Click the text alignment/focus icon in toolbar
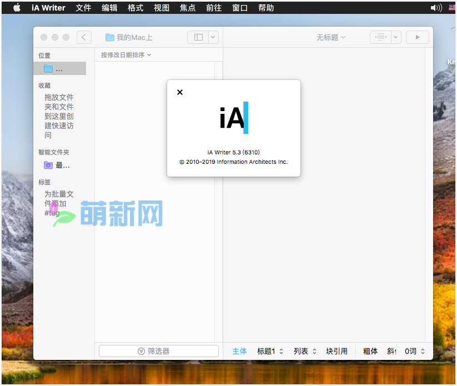457x386 pixels. point(380,37)
